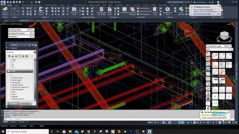Click Drawing Processes button in ribbon

(x=144, y=11)
